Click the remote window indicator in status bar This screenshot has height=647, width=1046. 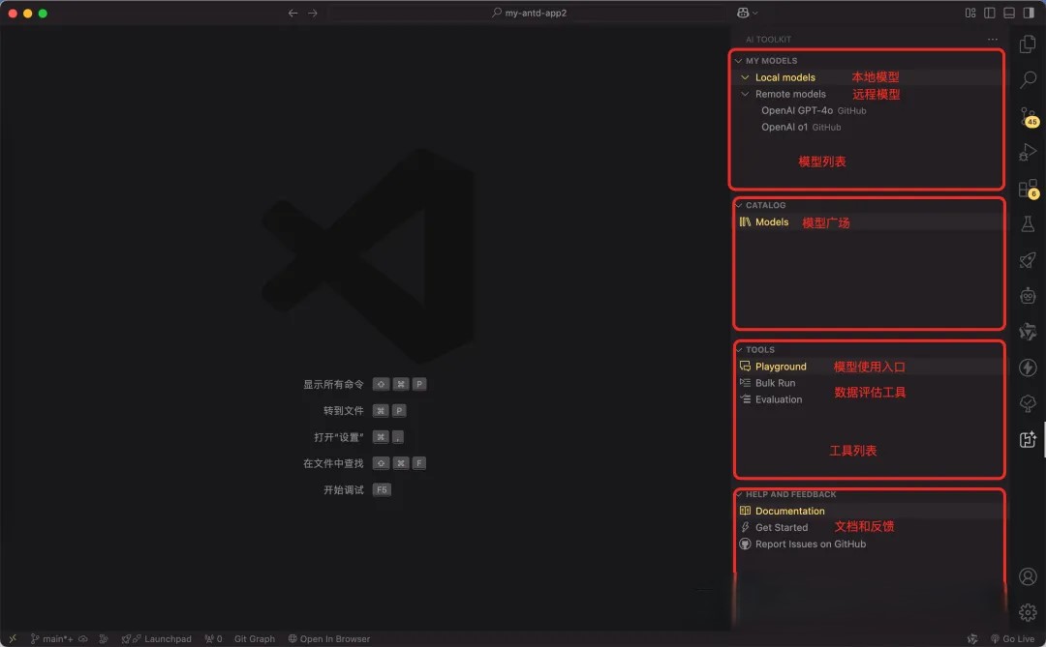point(13,638)
